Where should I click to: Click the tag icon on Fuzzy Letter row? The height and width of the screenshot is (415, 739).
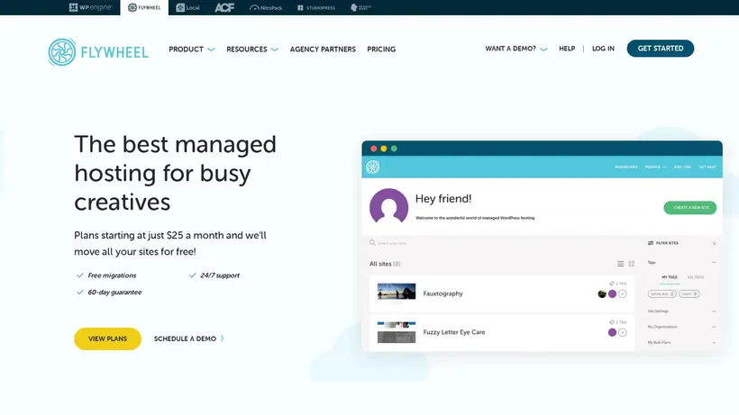(x=612, y=322)
